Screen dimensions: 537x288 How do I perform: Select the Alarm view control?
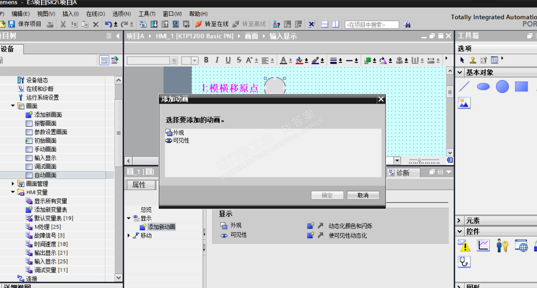[x=464, y=245]
